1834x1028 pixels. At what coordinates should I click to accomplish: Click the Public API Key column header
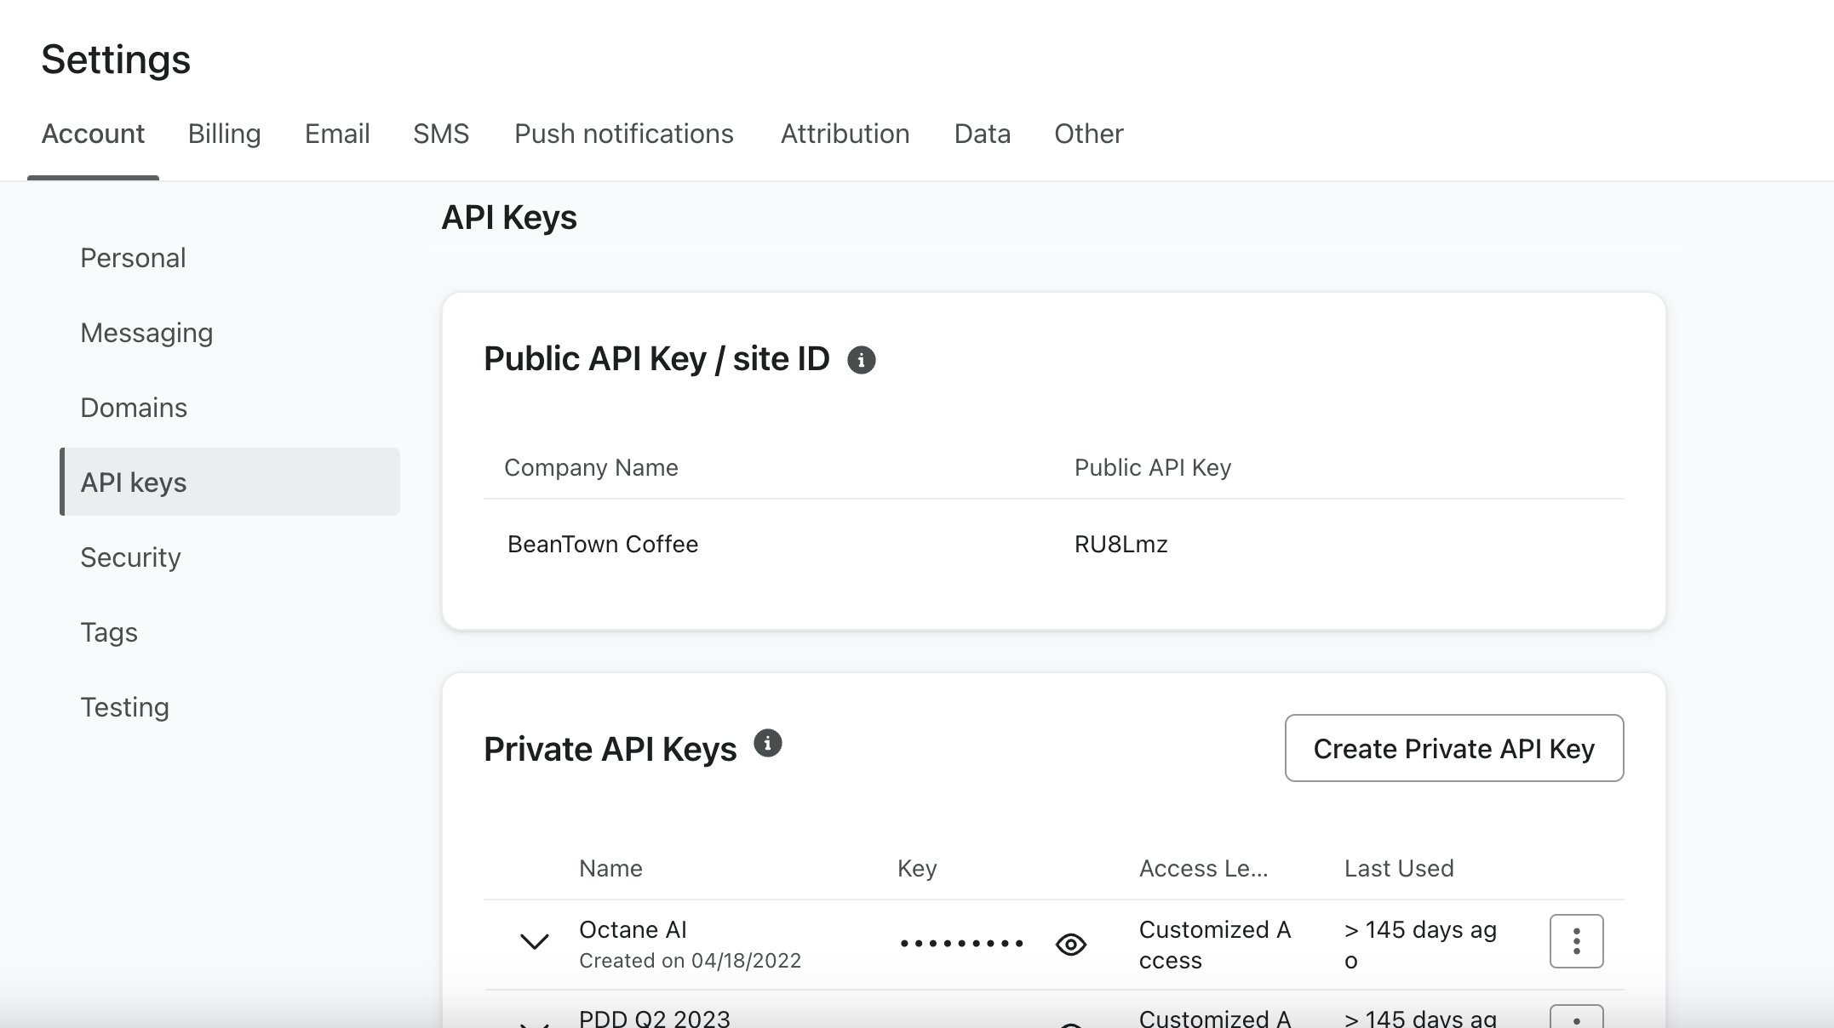click(1153, 467)
